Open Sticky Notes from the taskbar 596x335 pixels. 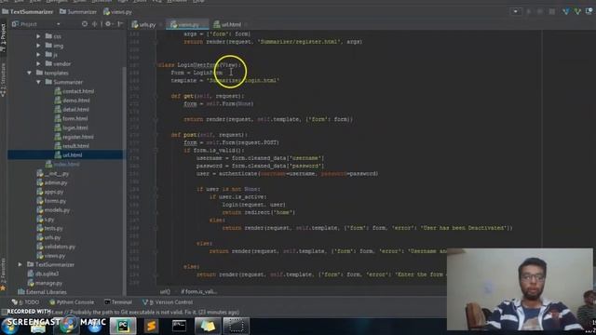point(208,326)
